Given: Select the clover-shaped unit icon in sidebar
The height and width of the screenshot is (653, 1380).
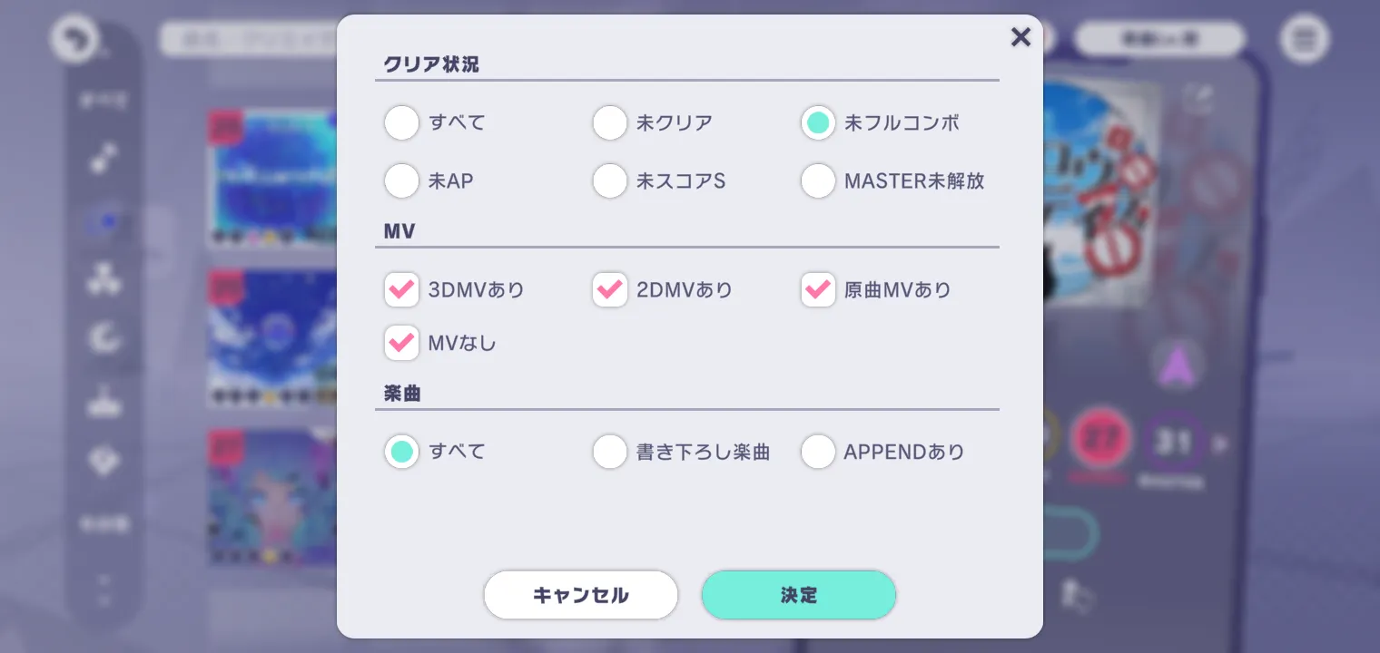Looking at the screenshot, I should click(x=103, y=279).
